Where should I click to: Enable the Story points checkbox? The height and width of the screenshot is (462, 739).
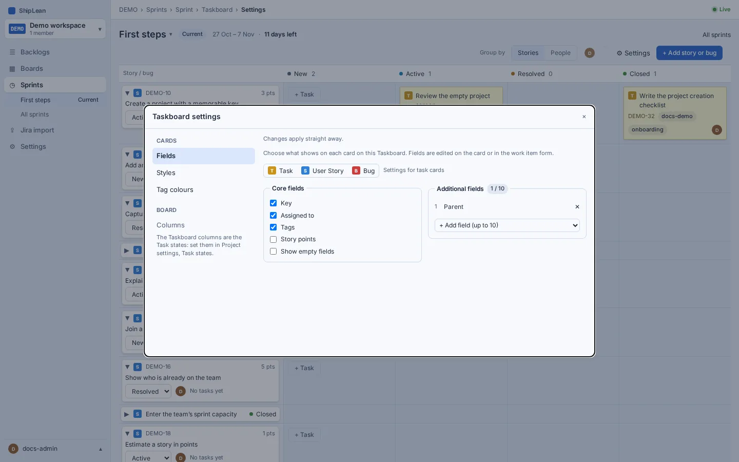274,239
